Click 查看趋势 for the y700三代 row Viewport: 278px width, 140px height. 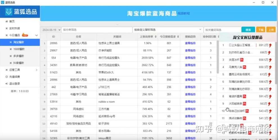tap(190, 87)
